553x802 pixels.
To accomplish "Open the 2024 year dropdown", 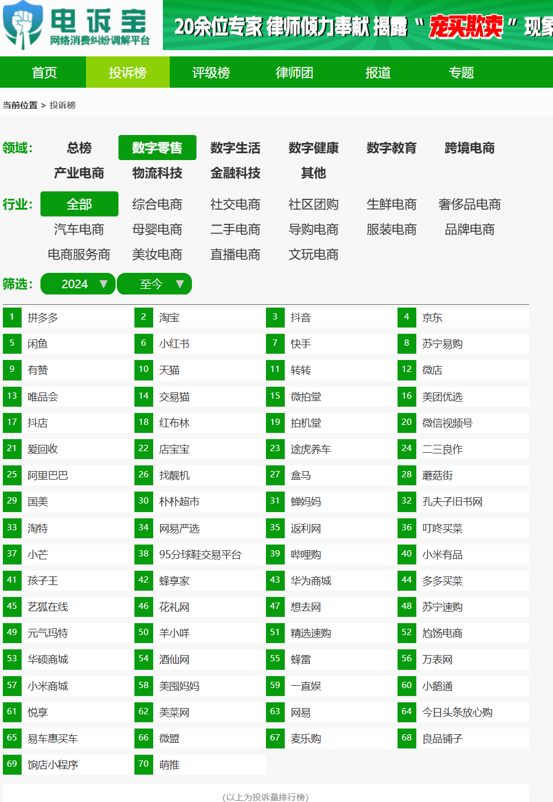I will (78, 284).
